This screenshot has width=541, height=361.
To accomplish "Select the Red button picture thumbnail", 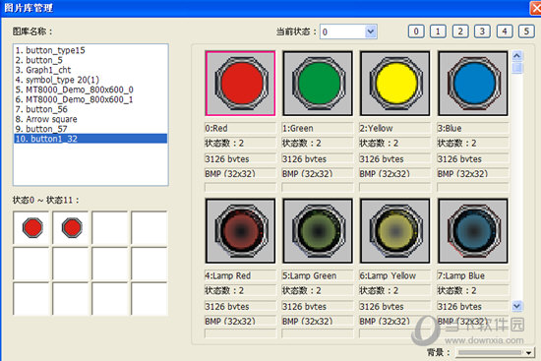I will coord(240,84).
